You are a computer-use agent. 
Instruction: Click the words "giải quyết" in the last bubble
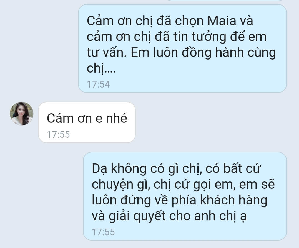coord(137,216)
